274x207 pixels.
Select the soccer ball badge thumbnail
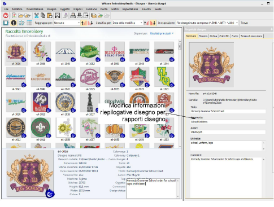[41, 102]
